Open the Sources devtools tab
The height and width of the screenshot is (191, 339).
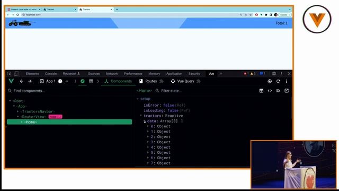[x=94, y=74]
